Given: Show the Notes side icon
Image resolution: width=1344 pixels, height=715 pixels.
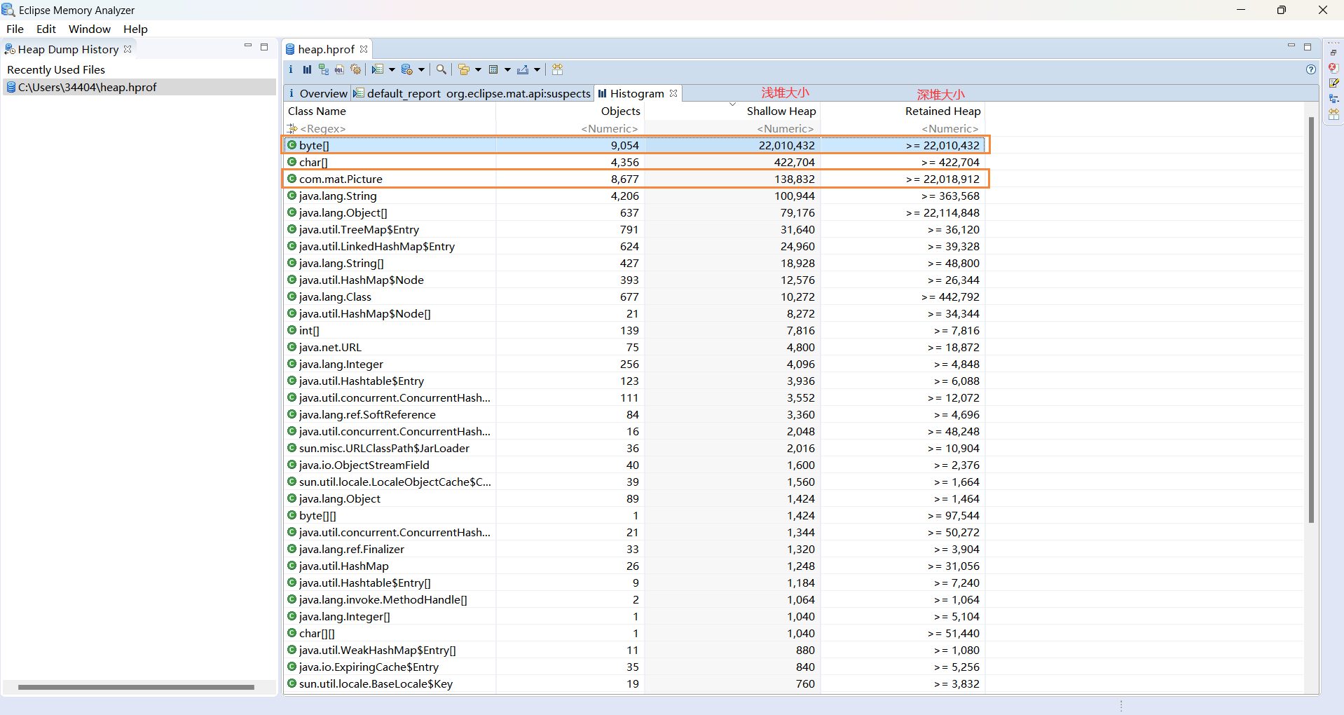Looking at the screenshot, I should point(1333,83).
